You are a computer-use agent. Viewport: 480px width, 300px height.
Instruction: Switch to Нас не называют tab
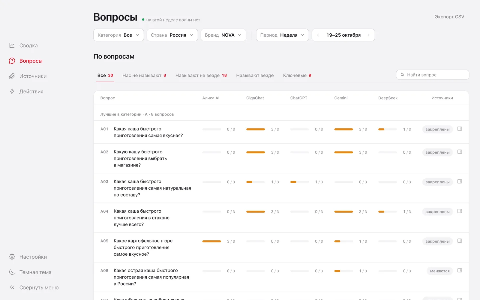pyautogui.click(x=144, y=75)
